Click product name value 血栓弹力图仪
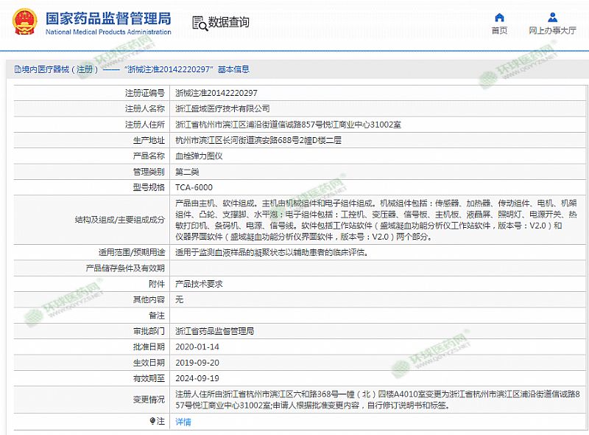The image size is (589, 435). 194,156
